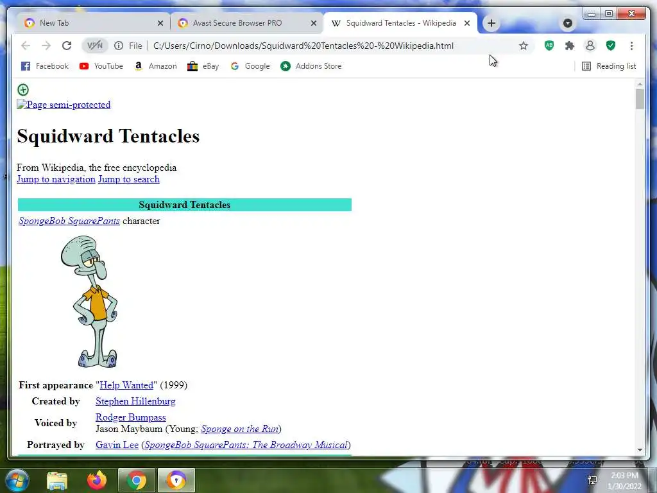Toggle the VPN button in the address bar
Image resolution: width=657 pixels, height=493 pixels.
pos(95,46)
